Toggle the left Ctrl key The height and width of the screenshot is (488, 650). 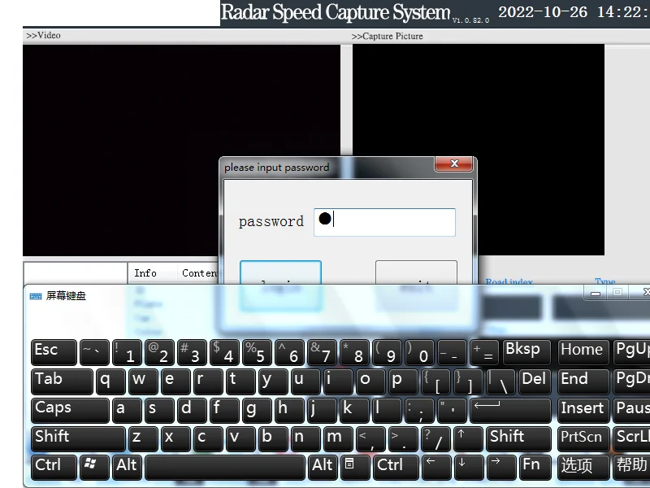click(54, 467)
